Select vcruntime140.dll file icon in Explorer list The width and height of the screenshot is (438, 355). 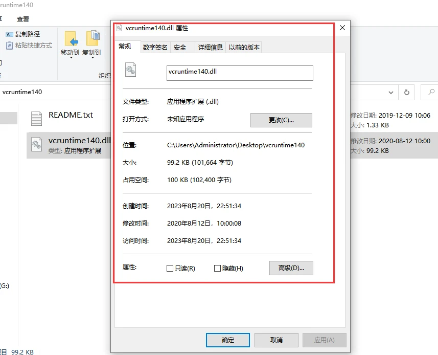click(x=37, y=144)
